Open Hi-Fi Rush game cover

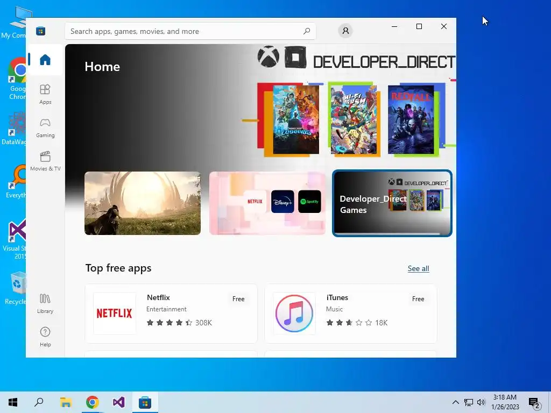pos(354,120)
